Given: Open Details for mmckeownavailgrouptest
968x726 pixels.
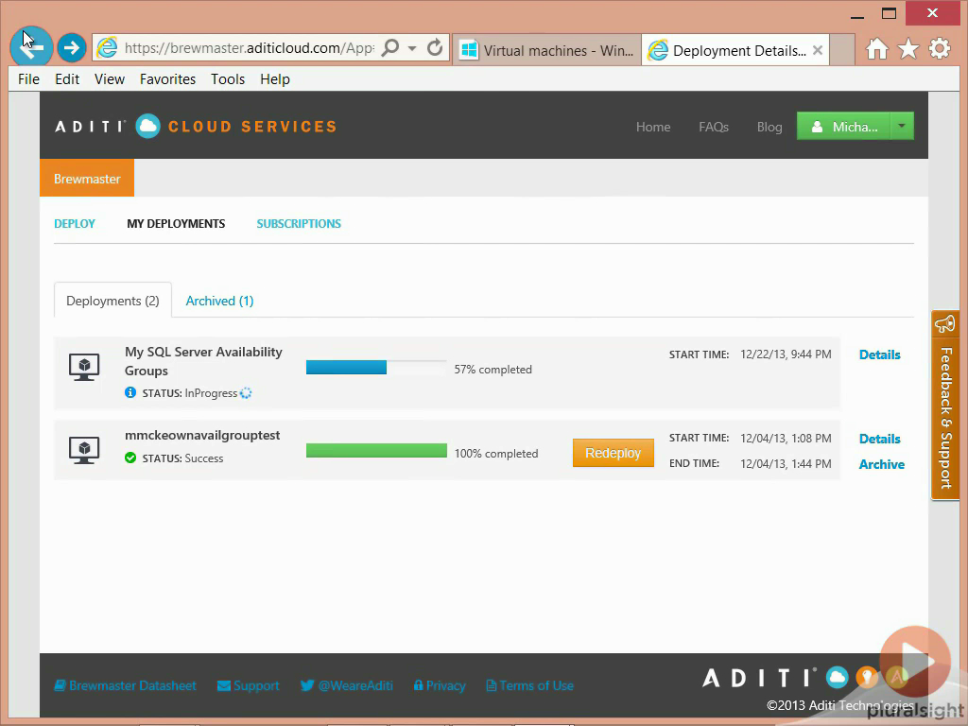Looking at the screenshot, I should coord(880,439).
